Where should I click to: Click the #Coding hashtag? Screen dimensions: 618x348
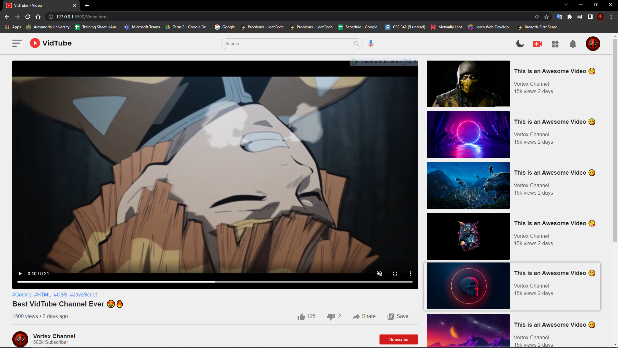tap(22, 295)
